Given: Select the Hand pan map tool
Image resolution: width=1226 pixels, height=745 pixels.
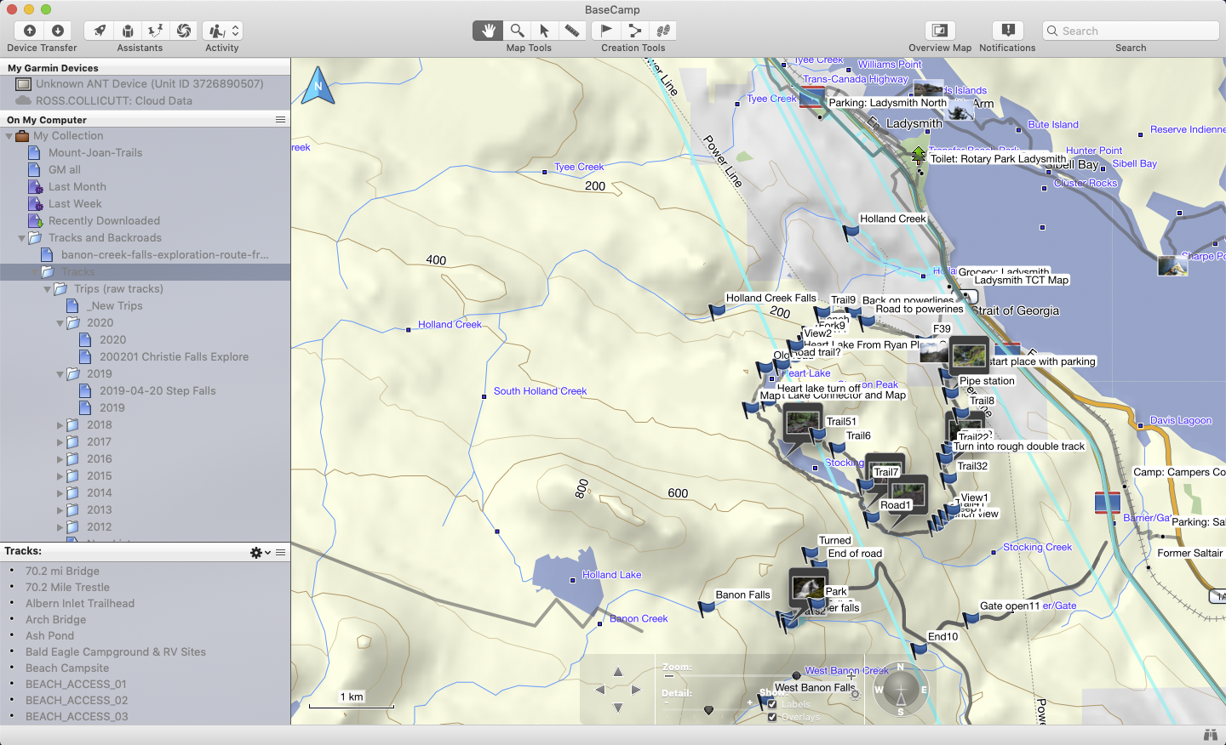Looking at the screenshot, I should [488, 31].
